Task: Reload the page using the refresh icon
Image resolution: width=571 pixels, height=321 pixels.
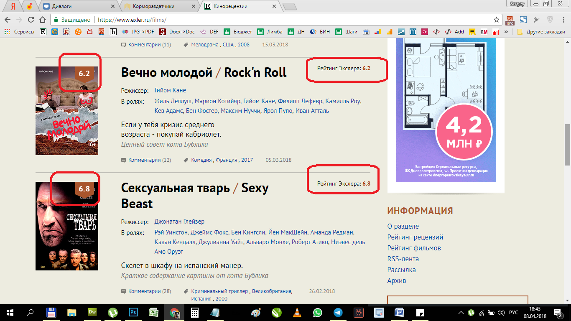Action: [31, 20]
